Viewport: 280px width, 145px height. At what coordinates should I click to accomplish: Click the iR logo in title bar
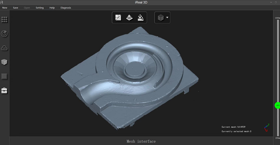pyautogui.click(x=2, y=2)
